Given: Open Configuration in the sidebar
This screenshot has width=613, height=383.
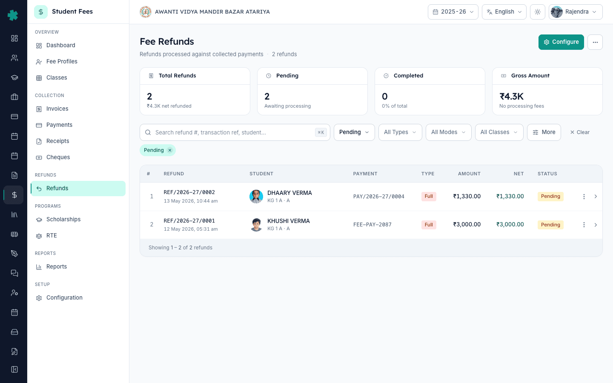Looking at the screenshot, I should (x=78, y=298).
